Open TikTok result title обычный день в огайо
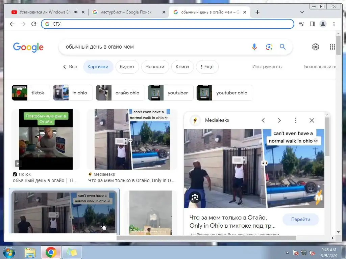Viewport: 346px width, 259px height. coord(45,181)
